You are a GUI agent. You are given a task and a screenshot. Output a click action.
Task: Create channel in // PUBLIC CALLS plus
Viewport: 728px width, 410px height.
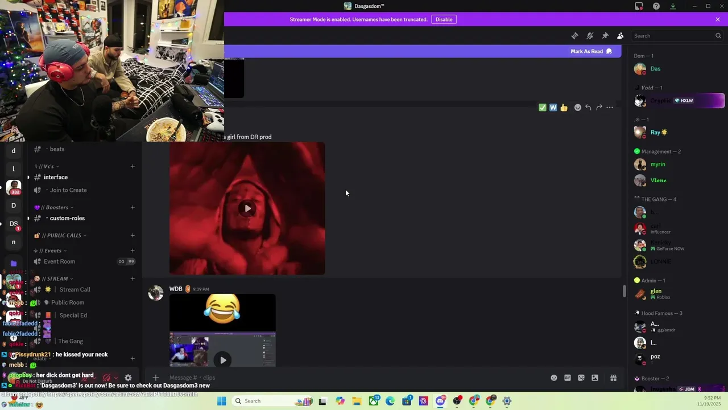coord(133,235)
